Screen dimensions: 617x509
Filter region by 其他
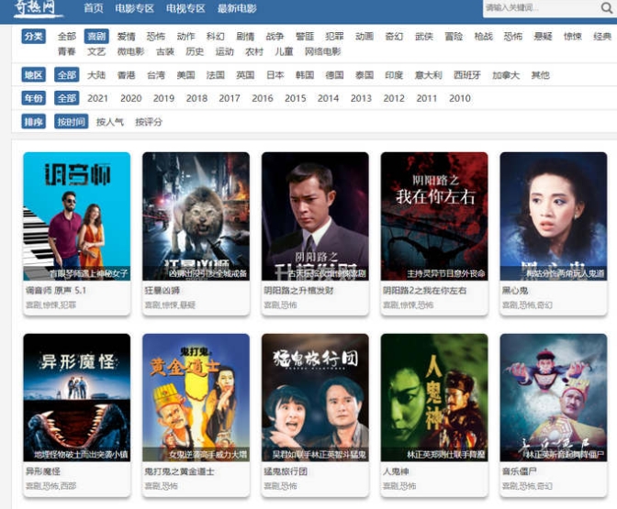point(540,74)
